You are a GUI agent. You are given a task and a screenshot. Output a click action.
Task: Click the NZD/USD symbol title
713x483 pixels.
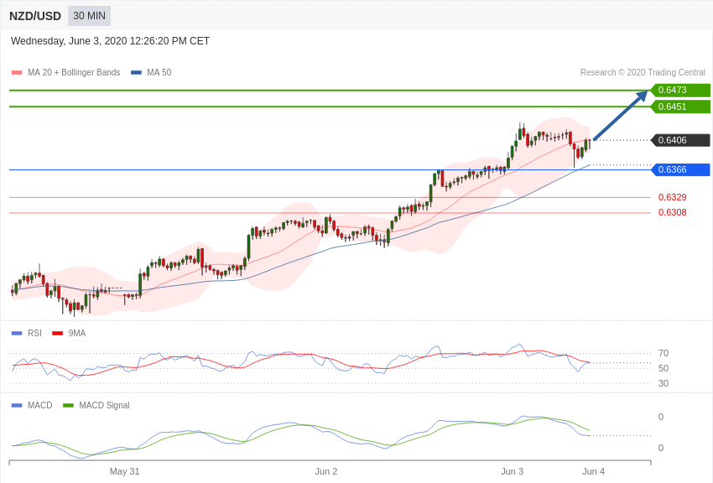35,16
